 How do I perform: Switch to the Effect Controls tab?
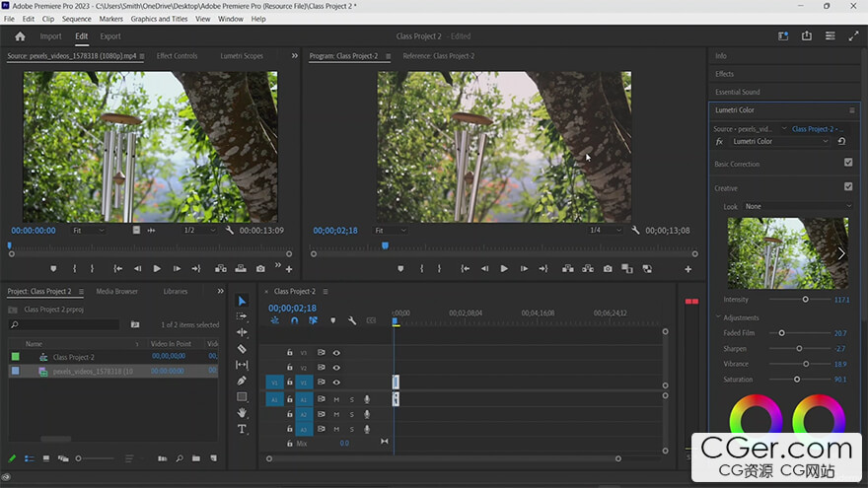click(x=177, y=56)
